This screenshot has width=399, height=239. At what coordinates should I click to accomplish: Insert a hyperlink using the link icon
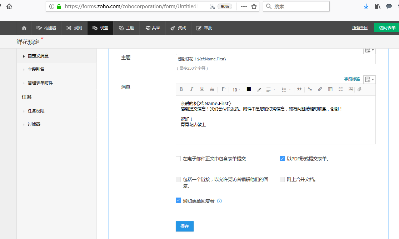tap(320, 89)
